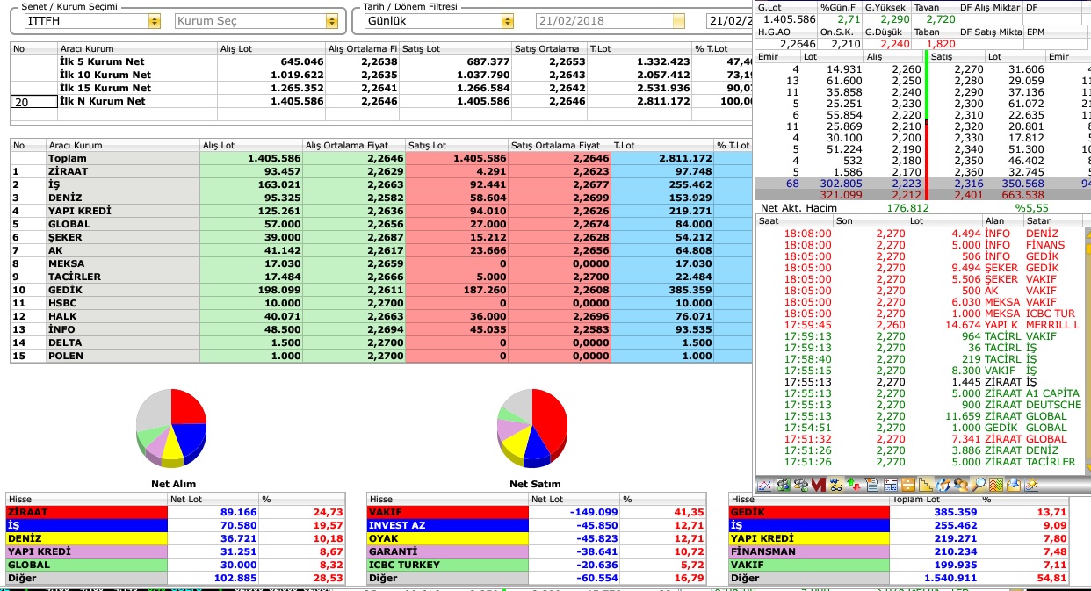Screen dimensions: 1091x591
Task: Select DENİZ row number 3 in broker table
Action: tap(381, 198)
